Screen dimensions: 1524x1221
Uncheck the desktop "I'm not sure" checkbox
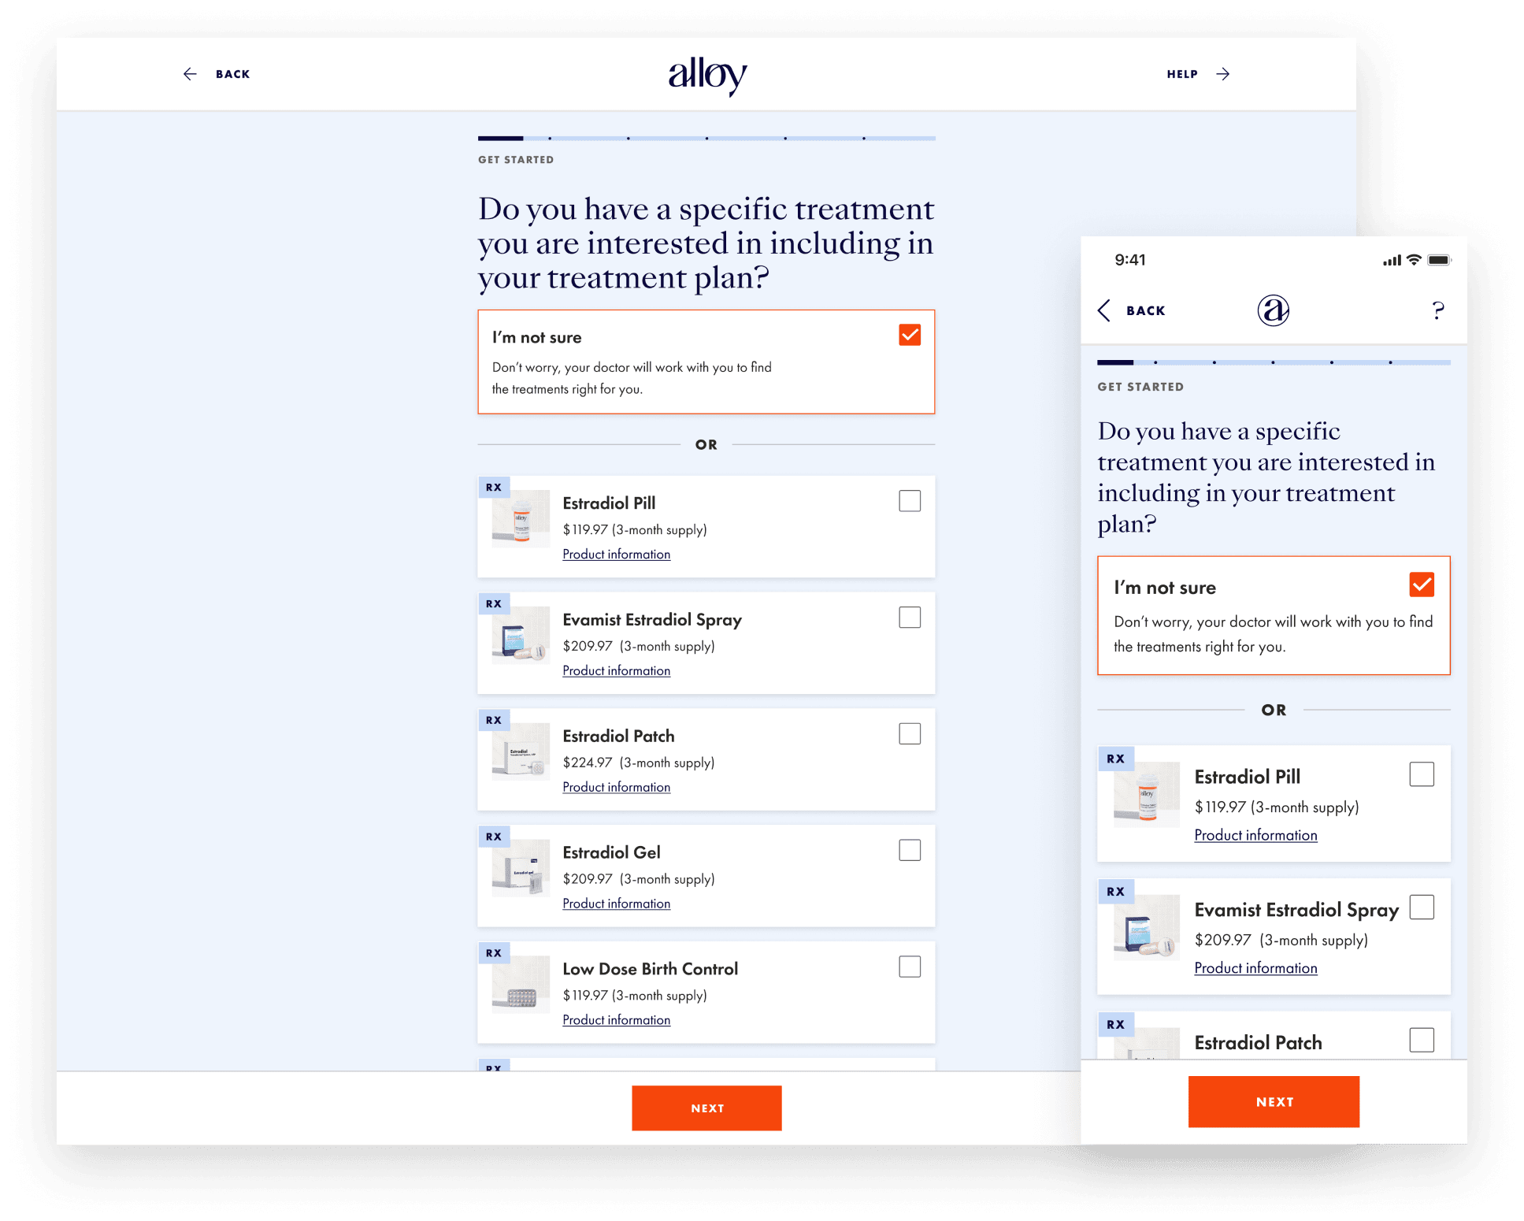click(x=910, y=335)
